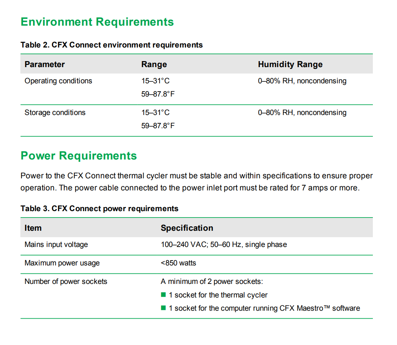Image resolution: width=397 pixels, height=345 pixels.
Task: Click the "Specification" column header
Action: [187, 228]
